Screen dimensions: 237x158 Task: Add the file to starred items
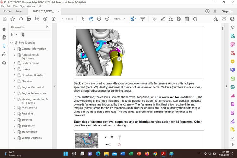click(13, 19)
